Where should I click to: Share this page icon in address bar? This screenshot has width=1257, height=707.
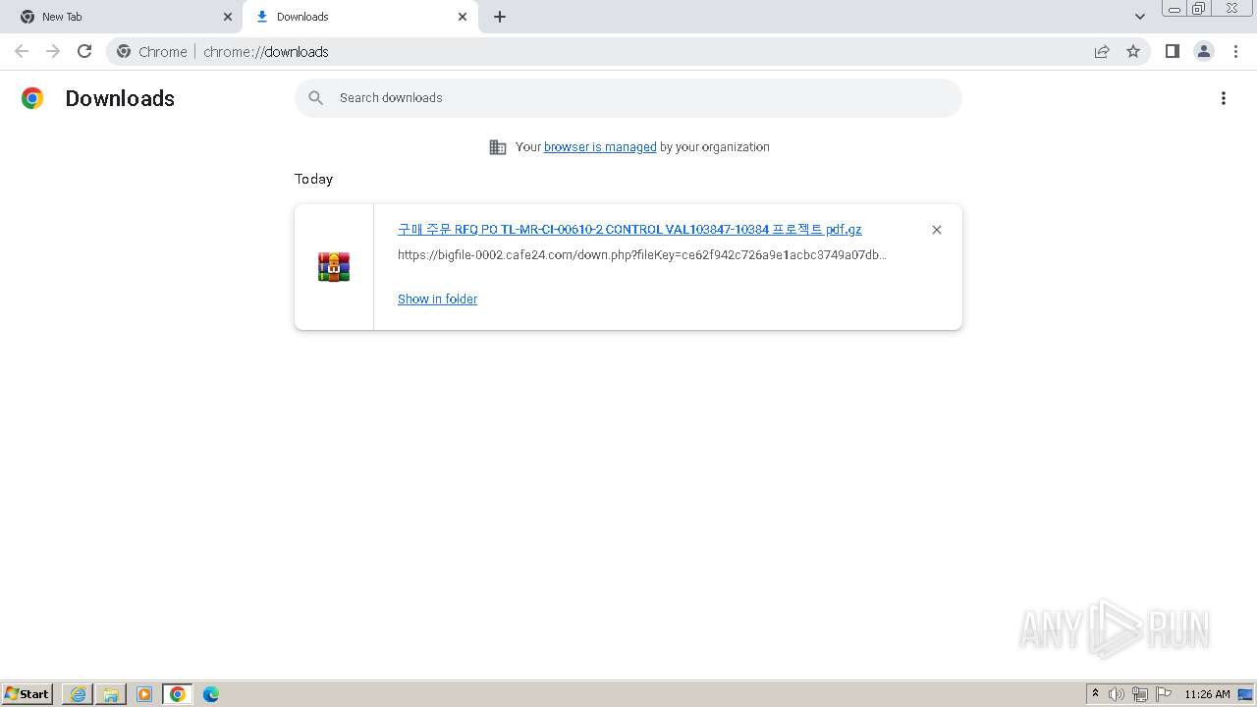[x=1102, y=51]
